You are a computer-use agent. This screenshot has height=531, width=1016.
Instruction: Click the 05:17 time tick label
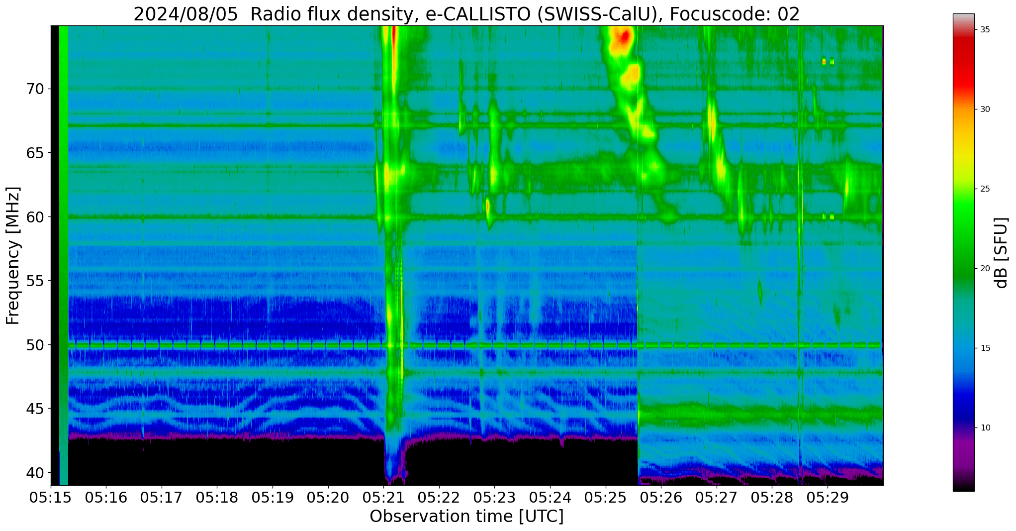(x=162, y=498)
